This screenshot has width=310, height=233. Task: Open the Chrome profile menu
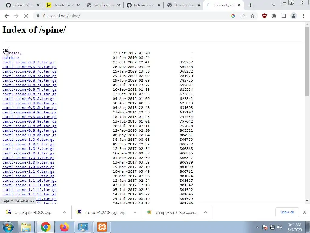coord(294,16)
